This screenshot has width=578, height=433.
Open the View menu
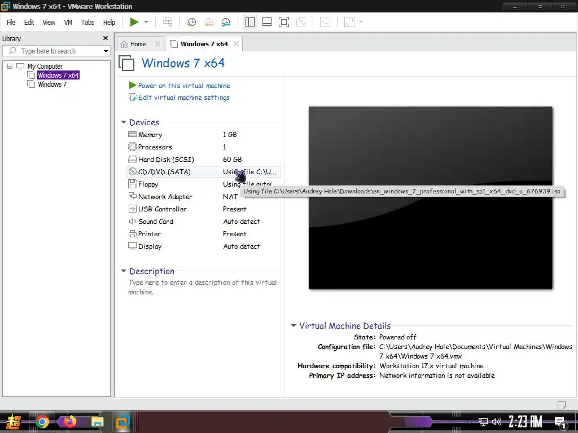pos(49,23)
